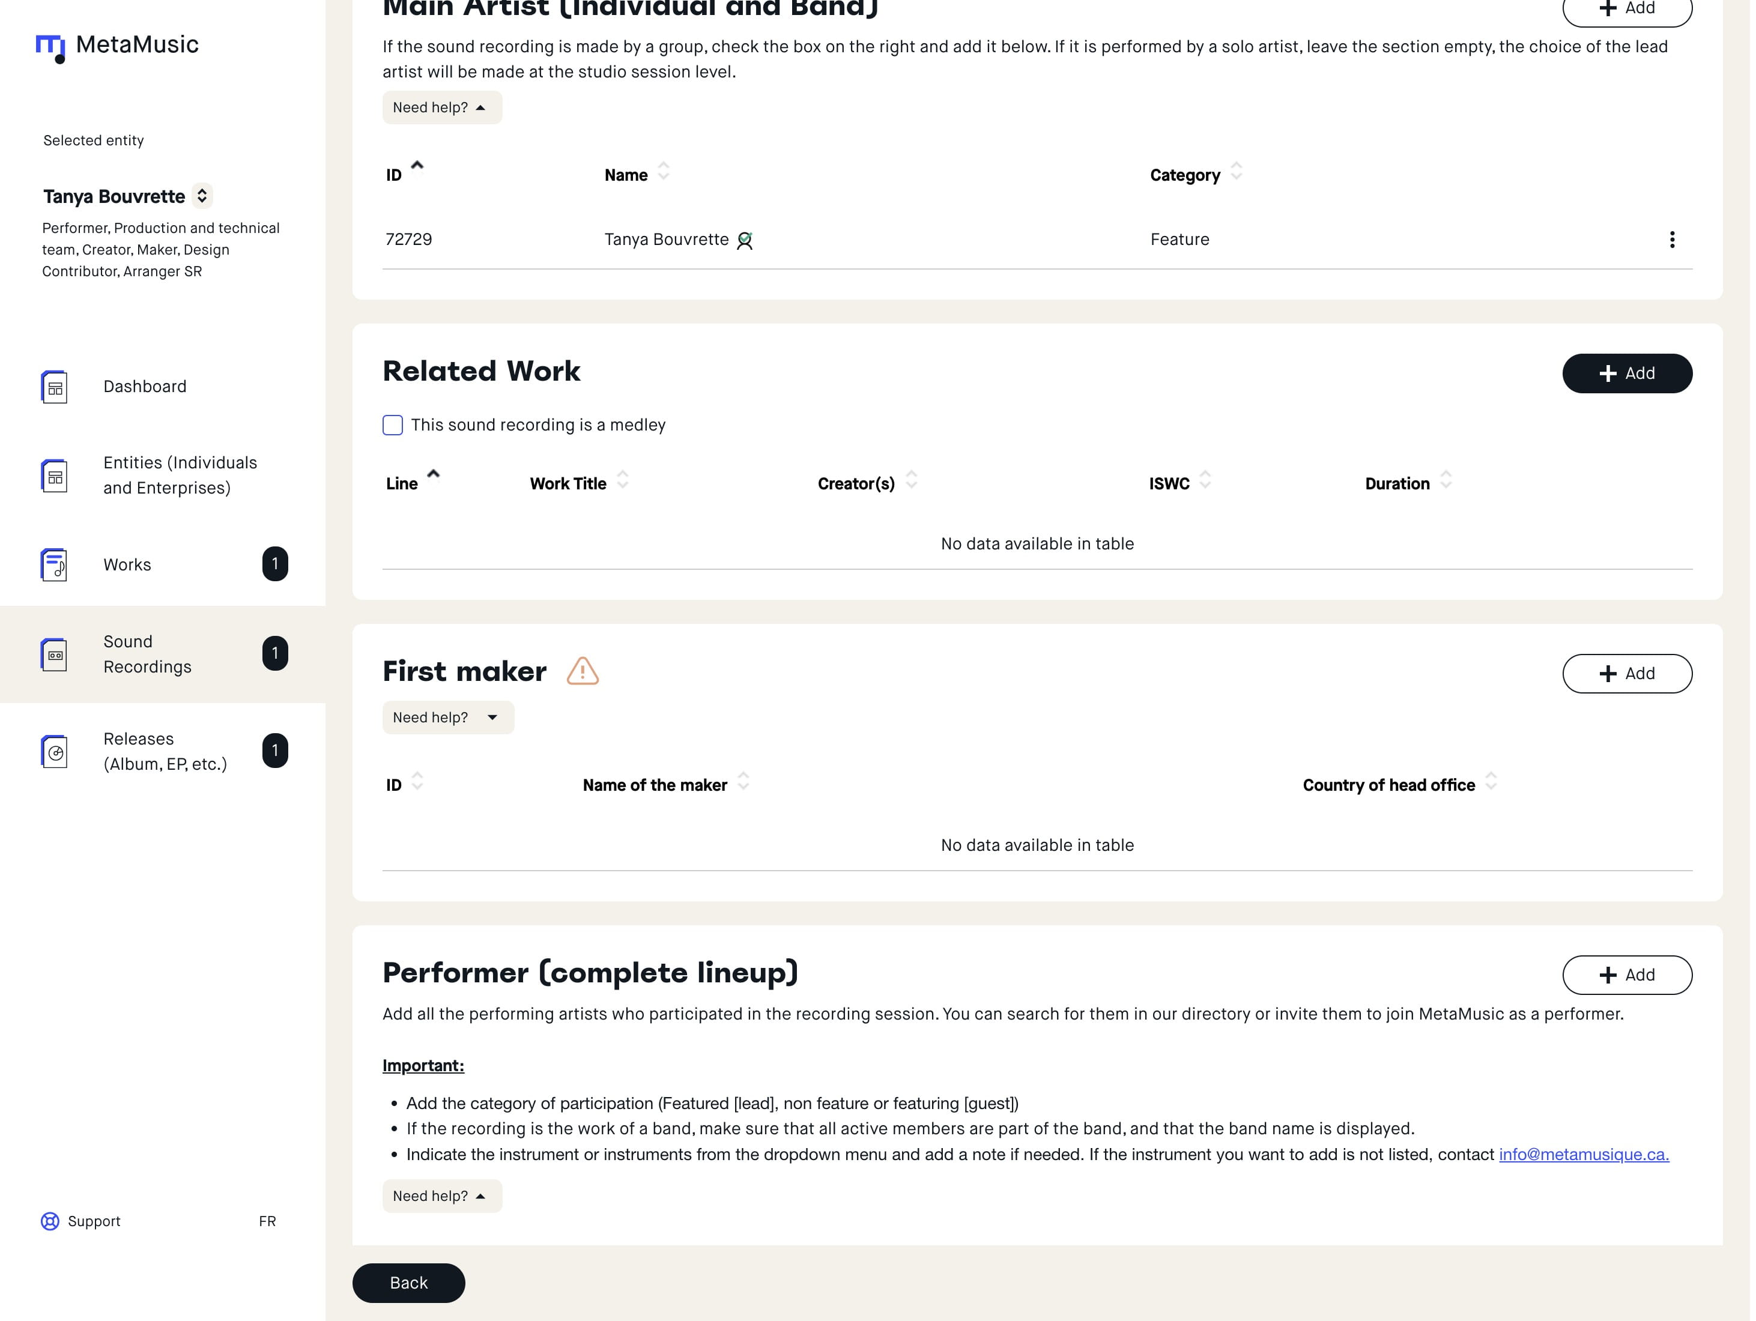Click the MetaMusic logo icon

click(50, 47)
